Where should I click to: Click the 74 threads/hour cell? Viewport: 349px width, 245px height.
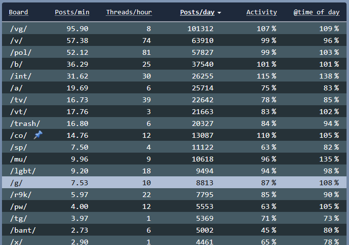tap(147, 41)
